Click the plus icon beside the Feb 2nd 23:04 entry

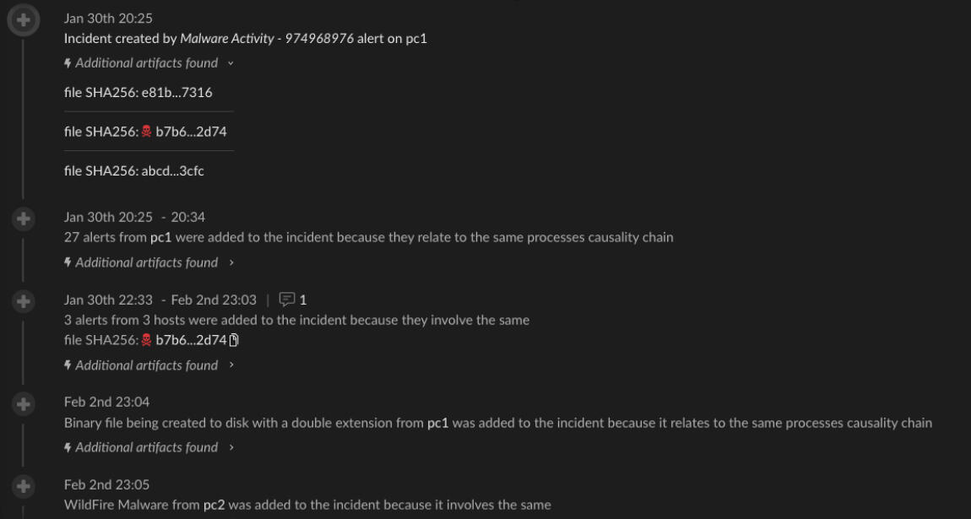24,404
